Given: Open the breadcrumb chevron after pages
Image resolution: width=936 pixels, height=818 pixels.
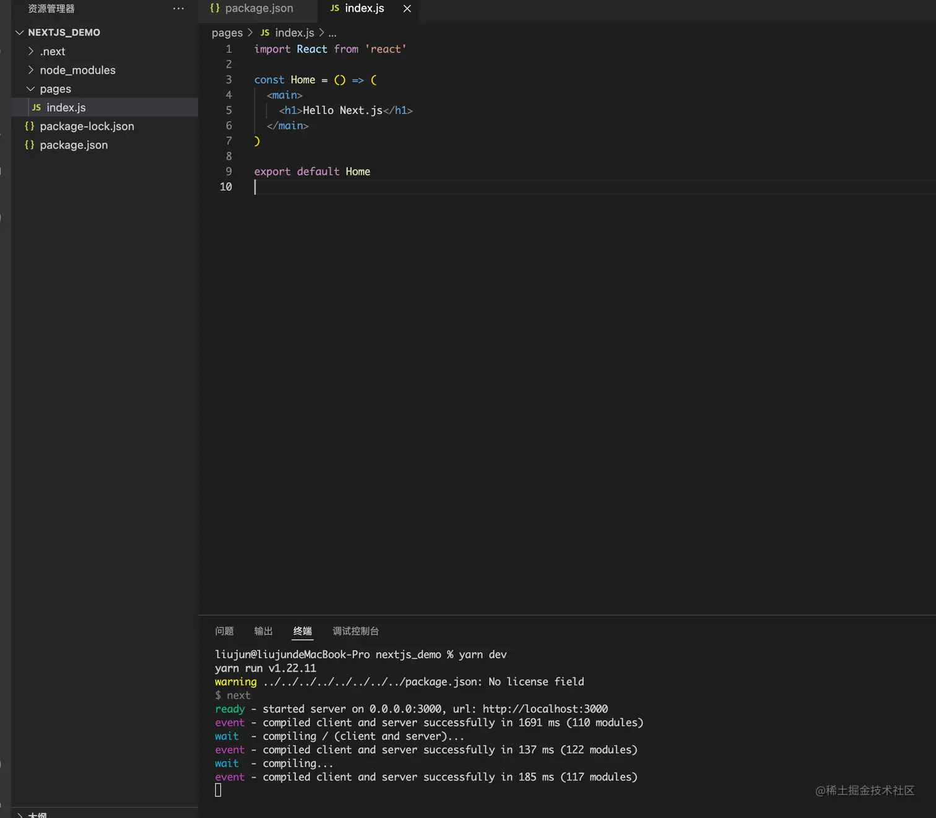Looking at the screenshot, I should pos(250,33).
